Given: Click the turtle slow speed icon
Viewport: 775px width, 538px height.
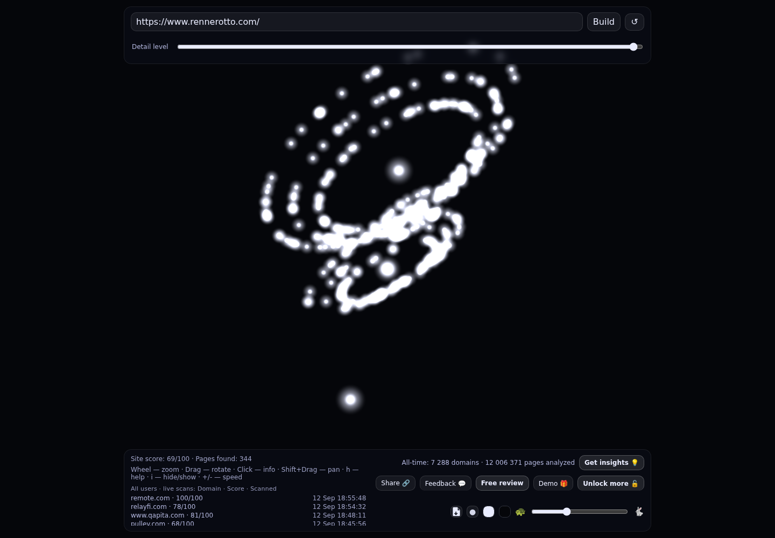Looking at the screenshot, I should [520, 512].
